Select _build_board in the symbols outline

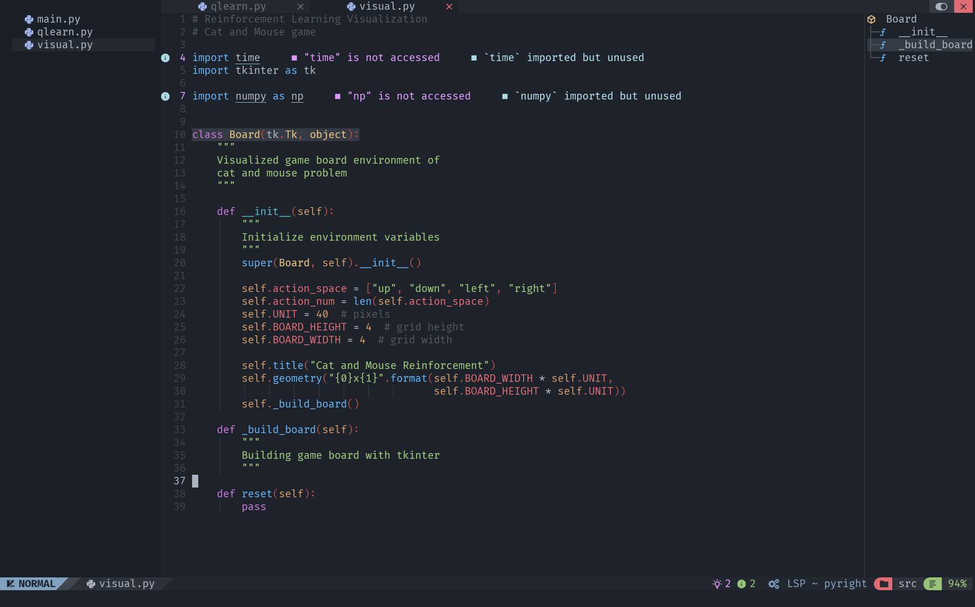(x=935, y=45)
